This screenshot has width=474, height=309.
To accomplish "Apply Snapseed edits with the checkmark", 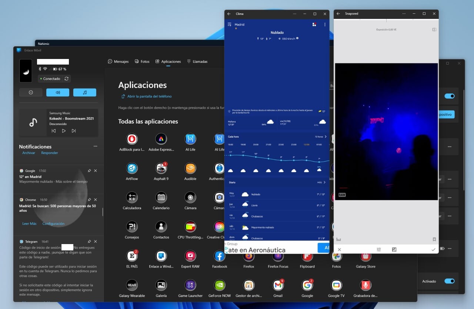I will (x=433, y=249).
